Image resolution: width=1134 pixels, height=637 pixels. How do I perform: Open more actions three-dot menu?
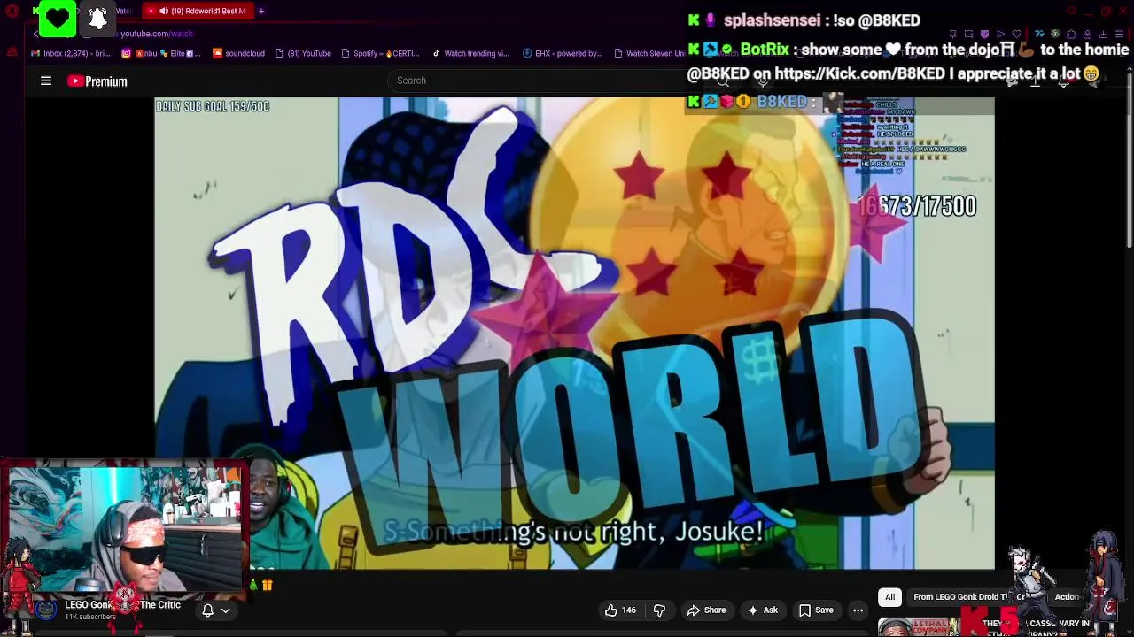(858, 610)
